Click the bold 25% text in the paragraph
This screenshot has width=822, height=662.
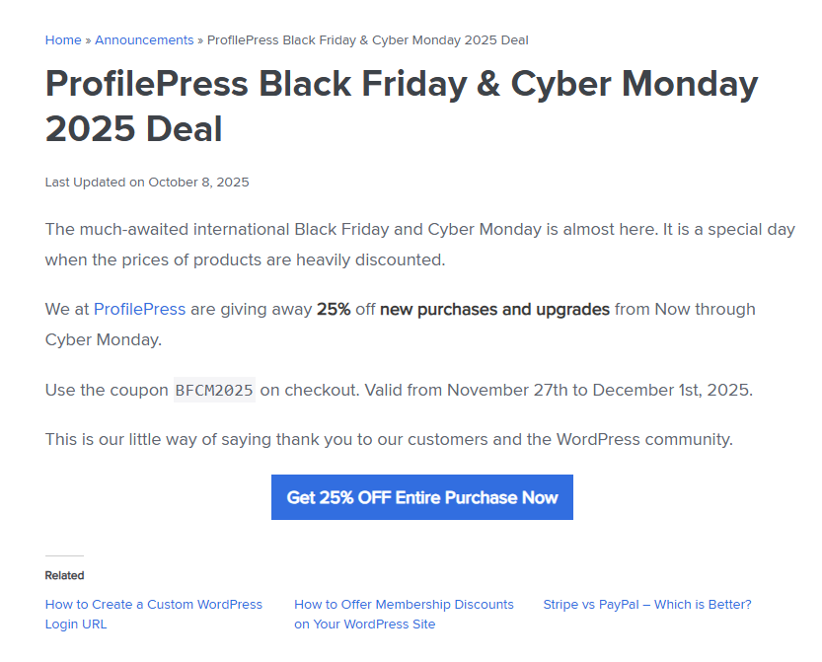[334, 309]
